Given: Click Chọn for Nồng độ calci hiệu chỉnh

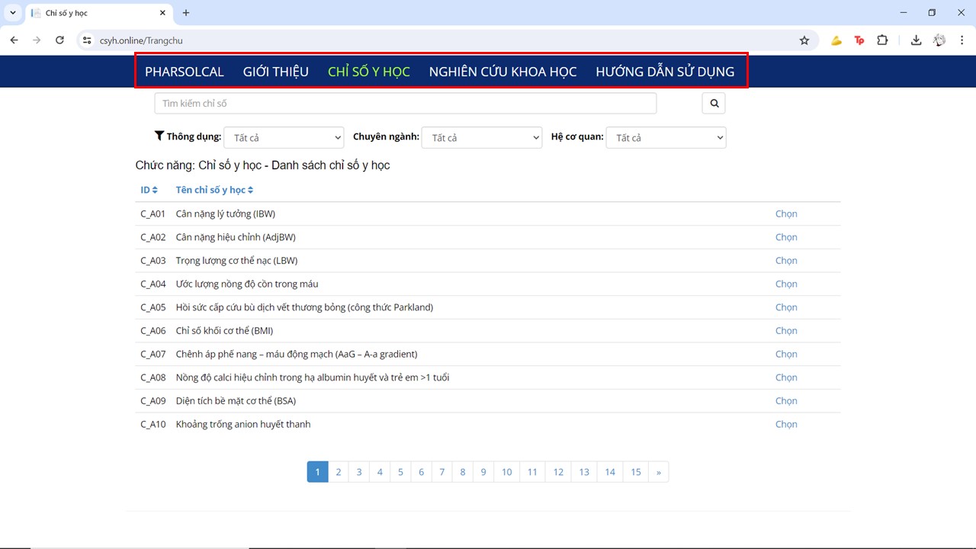Looking at the screenshot, I should [786, 377].
